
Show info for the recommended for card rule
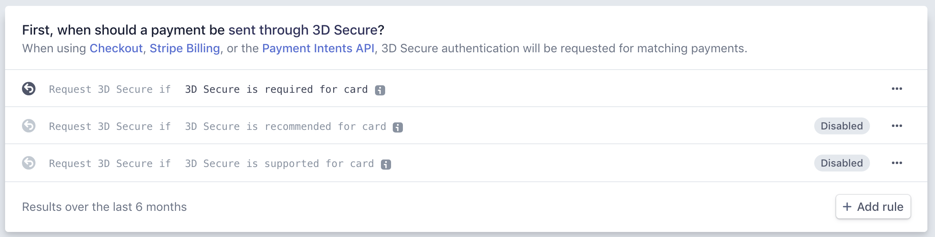398,127
